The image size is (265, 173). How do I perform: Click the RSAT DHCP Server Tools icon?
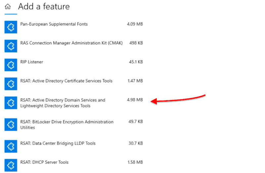click(11, 165)
